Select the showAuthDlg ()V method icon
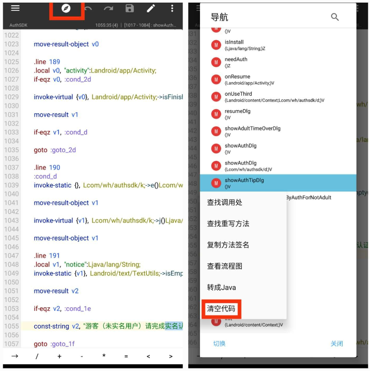This screenshot has height=371, width=370. [x=215, y=149]
